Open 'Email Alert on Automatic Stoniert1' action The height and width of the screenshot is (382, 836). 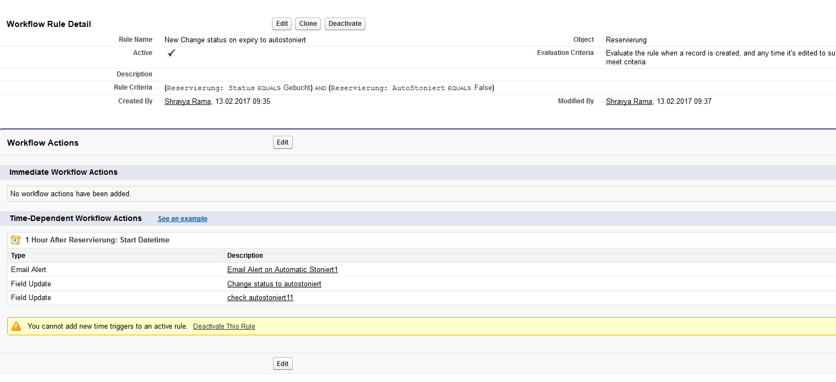click(282, 270)
